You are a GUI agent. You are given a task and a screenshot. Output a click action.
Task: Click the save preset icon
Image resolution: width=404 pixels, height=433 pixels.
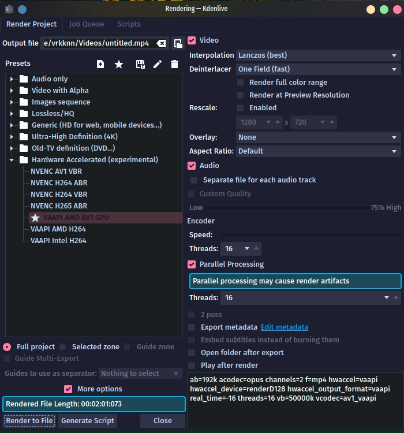pyautogui.click(x=140, y=64)
